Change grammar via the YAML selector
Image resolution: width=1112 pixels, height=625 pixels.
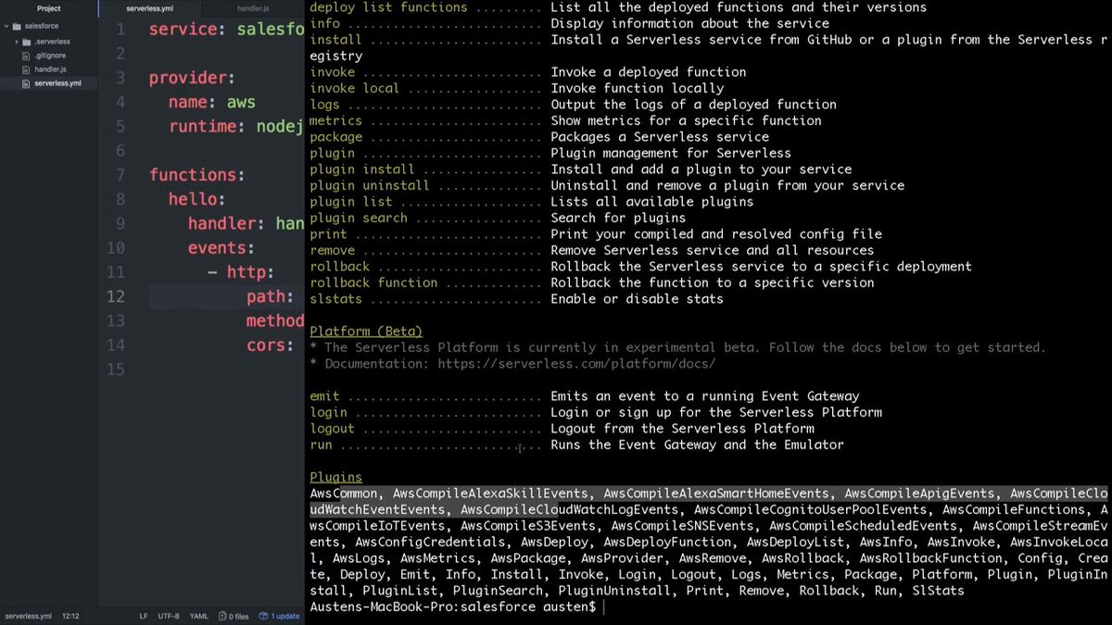(x=199, y=616)
